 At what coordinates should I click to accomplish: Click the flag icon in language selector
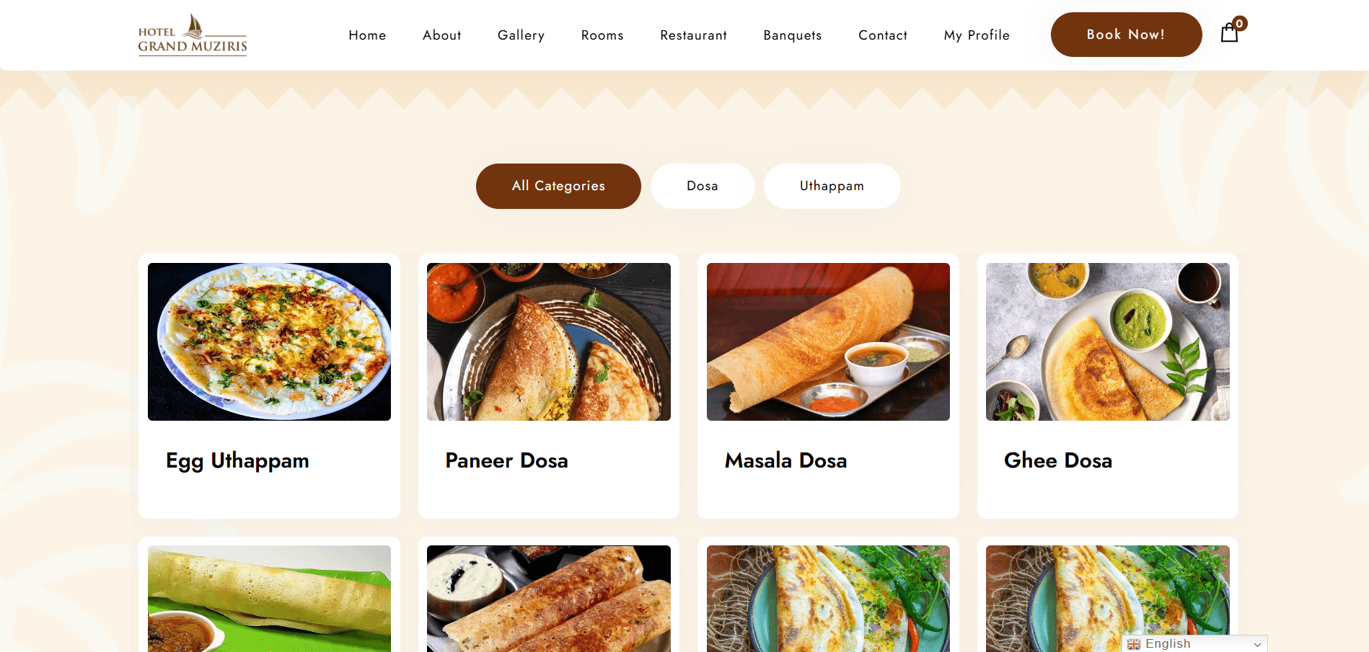click(x=1134, y=644)
